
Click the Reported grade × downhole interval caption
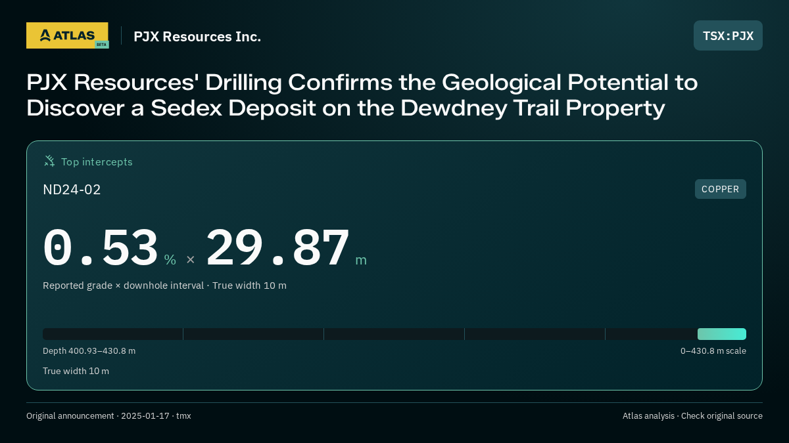tap(164, 285)
